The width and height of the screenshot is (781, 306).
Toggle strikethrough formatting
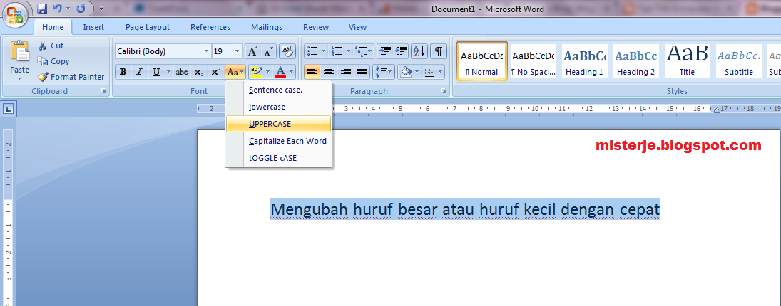point(182,72)
